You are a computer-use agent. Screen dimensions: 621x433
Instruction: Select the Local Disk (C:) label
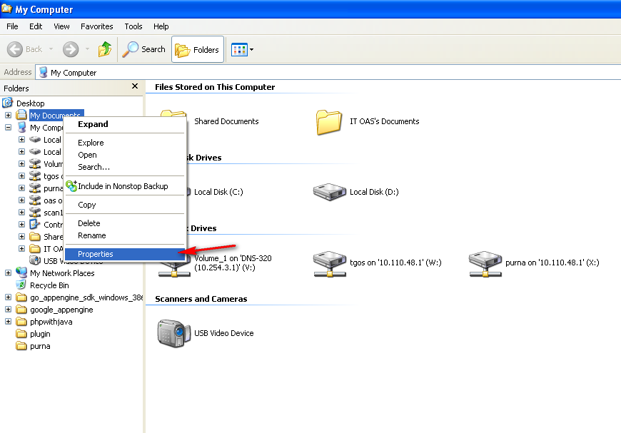[218, 192]
